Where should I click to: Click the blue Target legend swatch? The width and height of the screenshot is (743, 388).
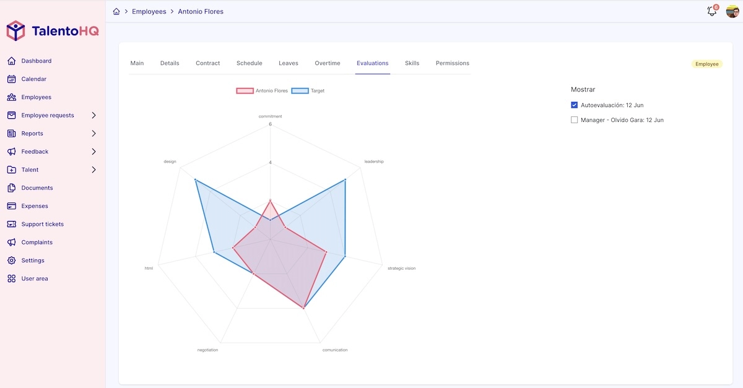(x=300, y=91)
